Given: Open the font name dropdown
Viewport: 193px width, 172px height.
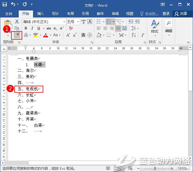Looking at the screenshot, I should pos(64,22).
